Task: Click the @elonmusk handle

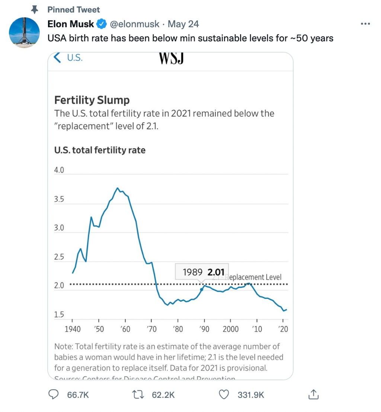Action: (134, 24)
